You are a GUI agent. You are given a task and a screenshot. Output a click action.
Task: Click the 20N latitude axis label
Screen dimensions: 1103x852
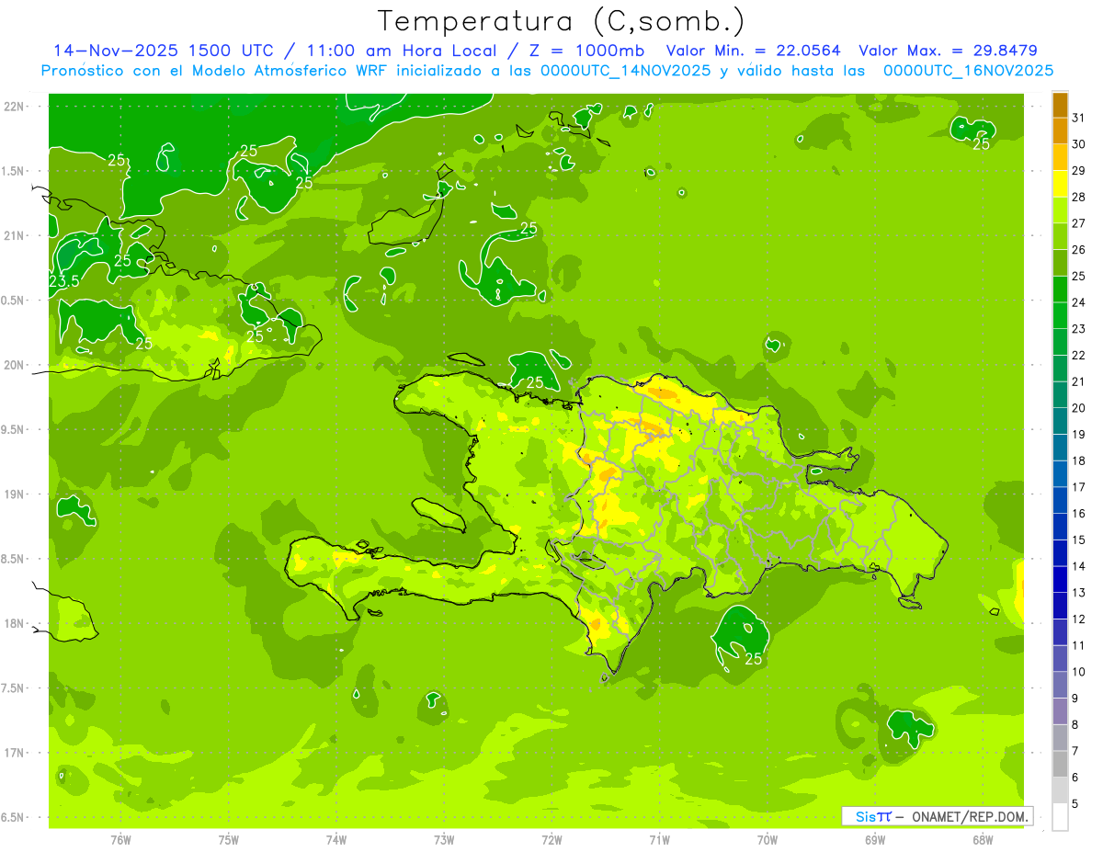(x=14, y=365)
